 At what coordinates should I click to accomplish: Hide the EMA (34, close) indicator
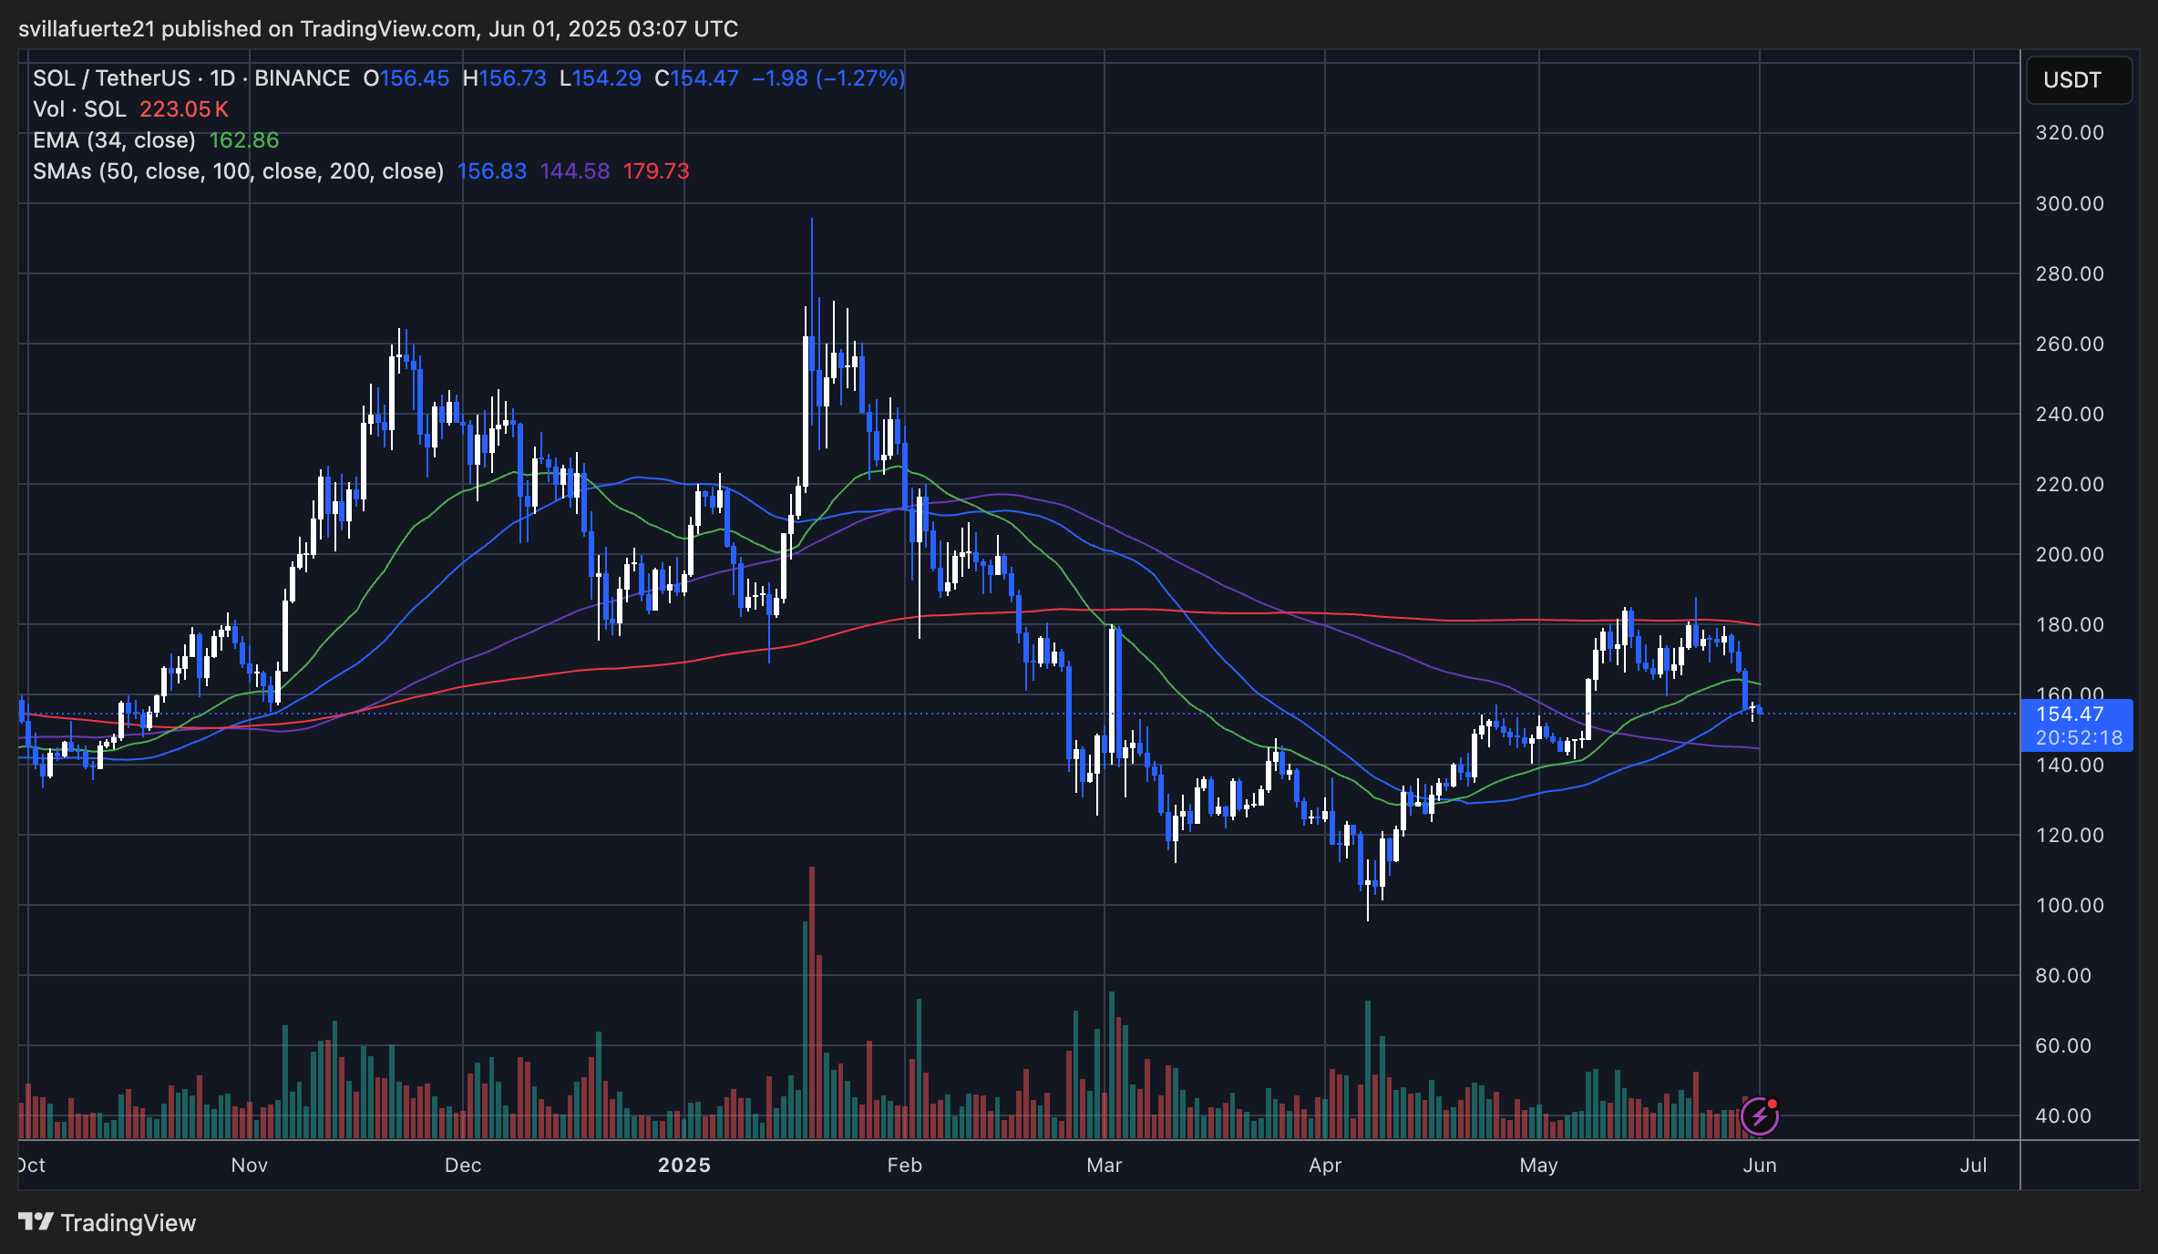point(113,140)
